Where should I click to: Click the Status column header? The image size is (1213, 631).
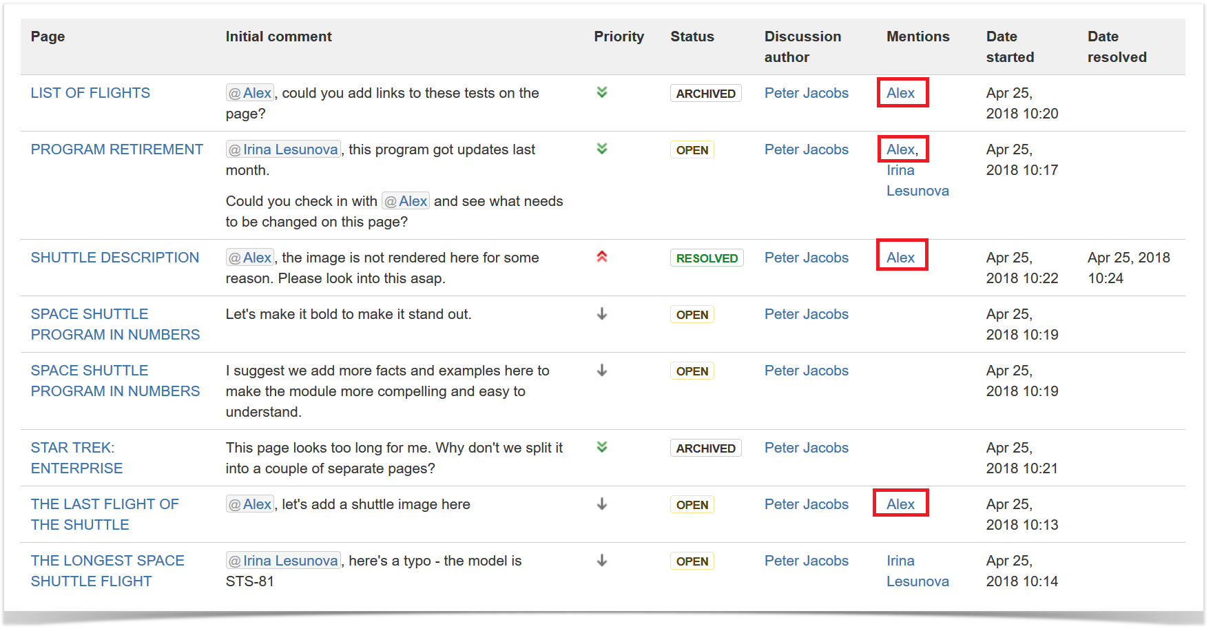[x=692, y=37]
